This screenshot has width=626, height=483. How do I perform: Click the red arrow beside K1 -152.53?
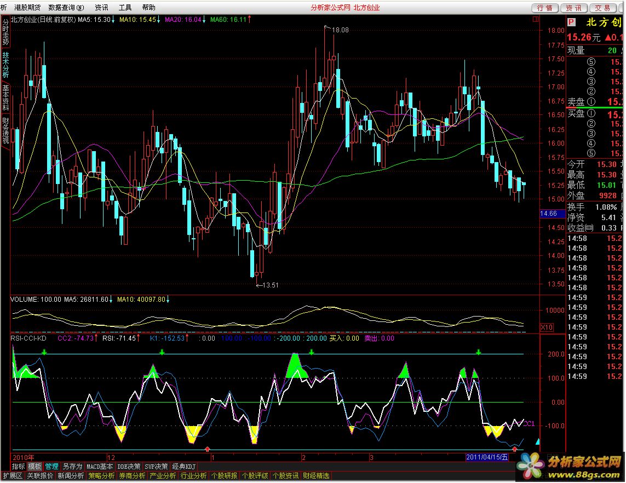tap(187, 338)
